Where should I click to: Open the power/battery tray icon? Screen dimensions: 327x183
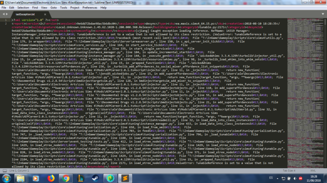pyautogui.click(x=289, y=178)
